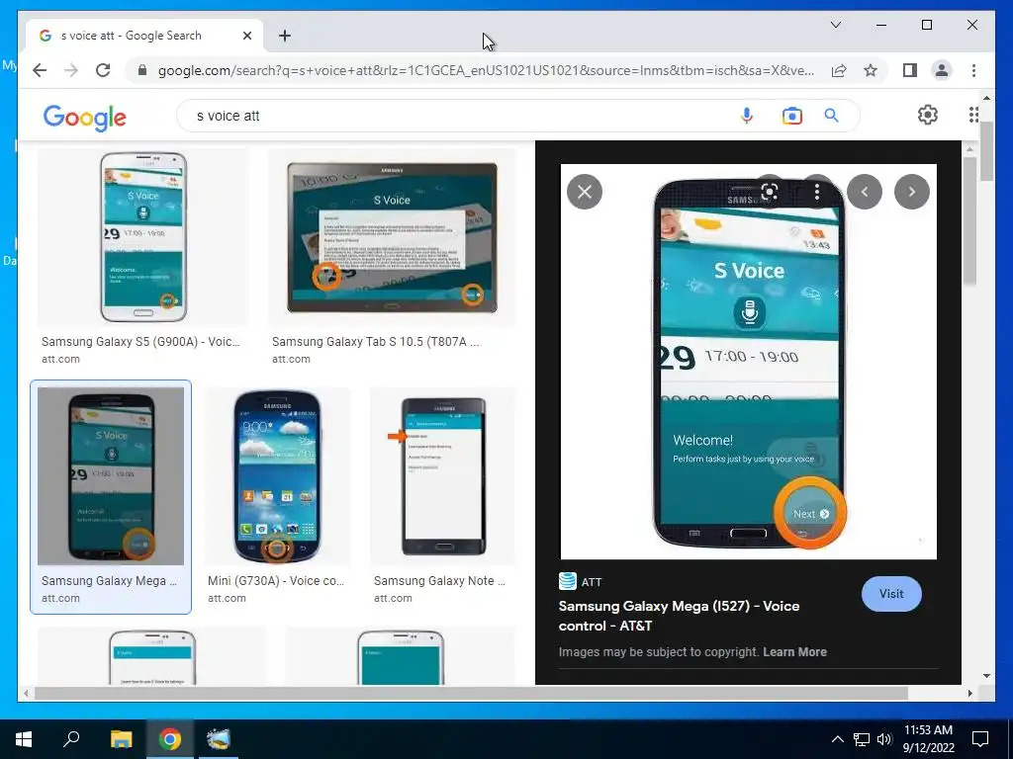The height and width of the screenshot is (759, 1013).
Task: Submit search with the magnifier icon
Action: coord(831,116)
